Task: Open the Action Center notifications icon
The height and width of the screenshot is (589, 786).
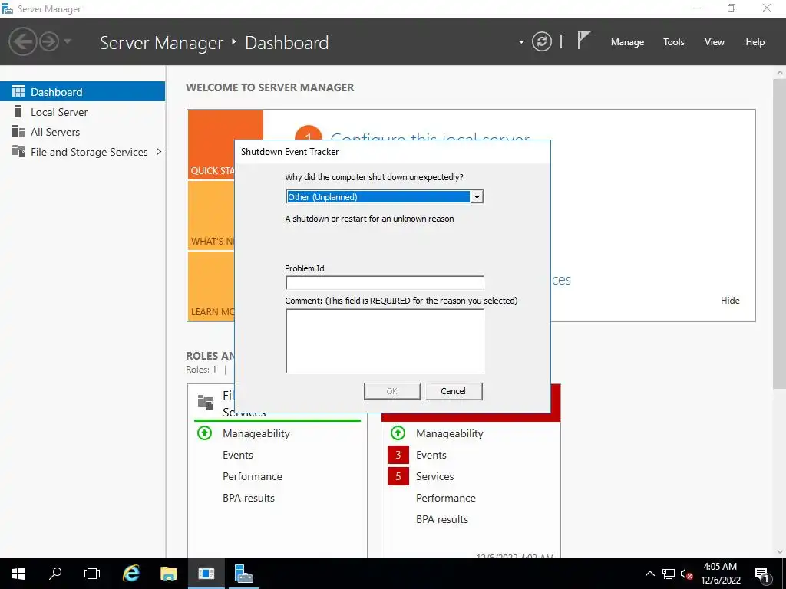Action: (x=762, y=574)
